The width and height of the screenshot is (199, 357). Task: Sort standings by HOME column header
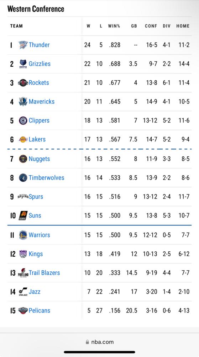coord(183,26)
